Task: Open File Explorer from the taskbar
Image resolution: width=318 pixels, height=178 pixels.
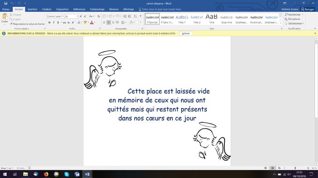Action: tap(25, 174)
